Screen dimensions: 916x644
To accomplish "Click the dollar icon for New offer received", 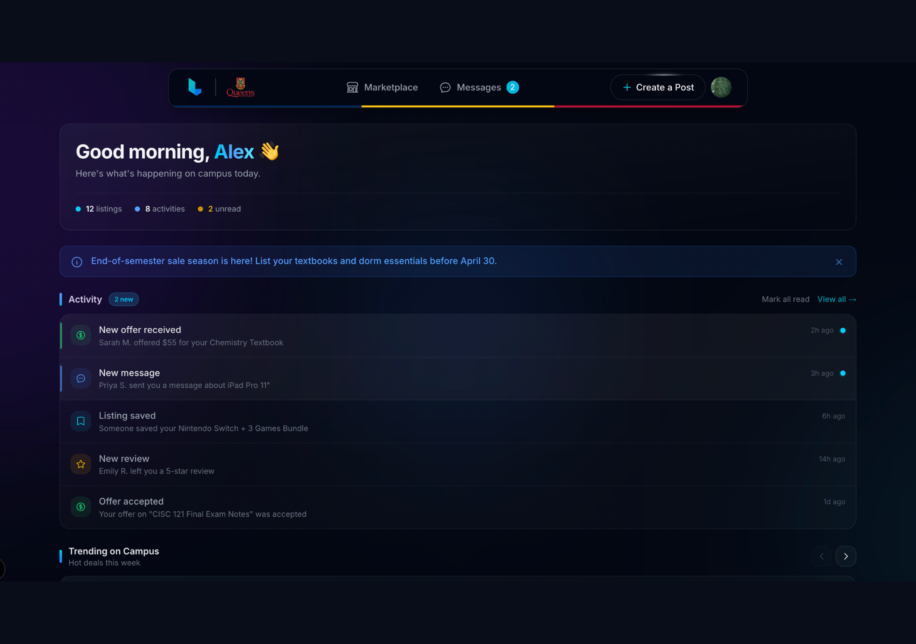I will point(81,335).
